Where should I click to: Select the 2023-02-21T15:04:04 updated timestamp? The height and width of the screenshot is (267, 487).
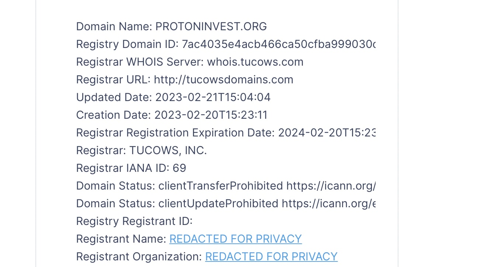click(x=213, y=97)
